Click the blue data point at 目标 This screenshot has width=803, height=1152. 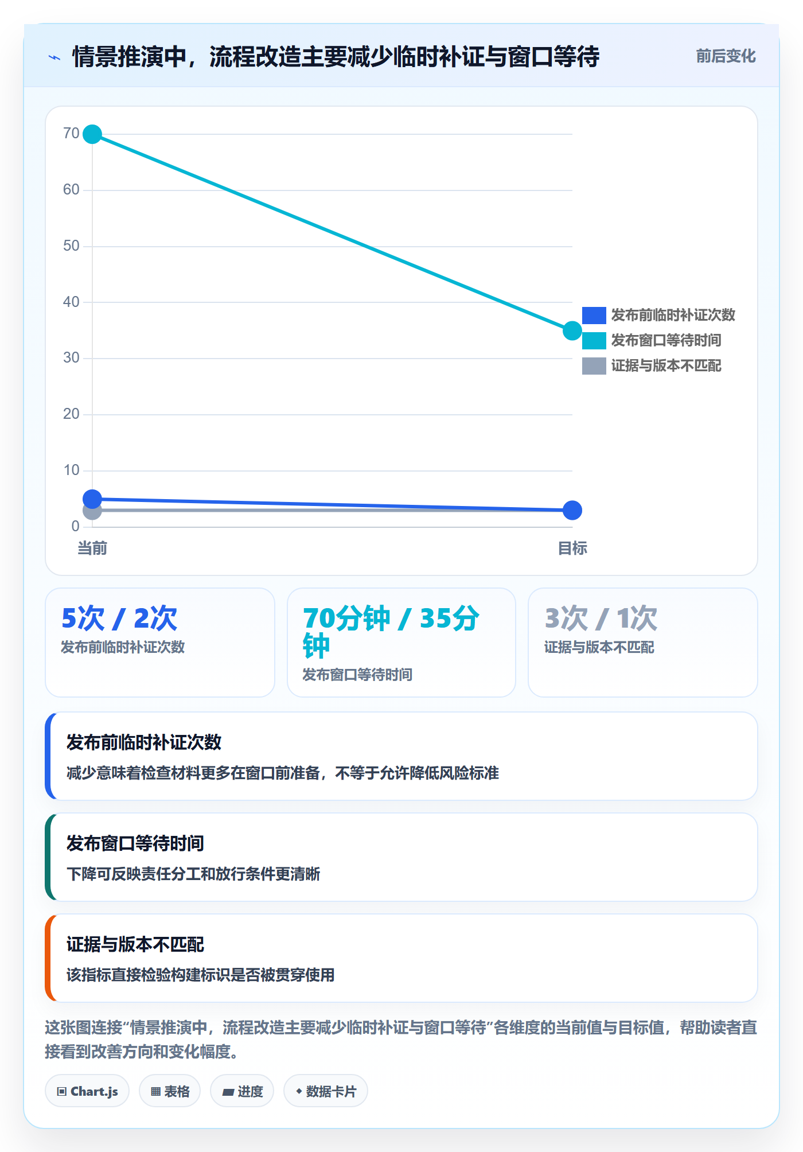coord(572,510)
